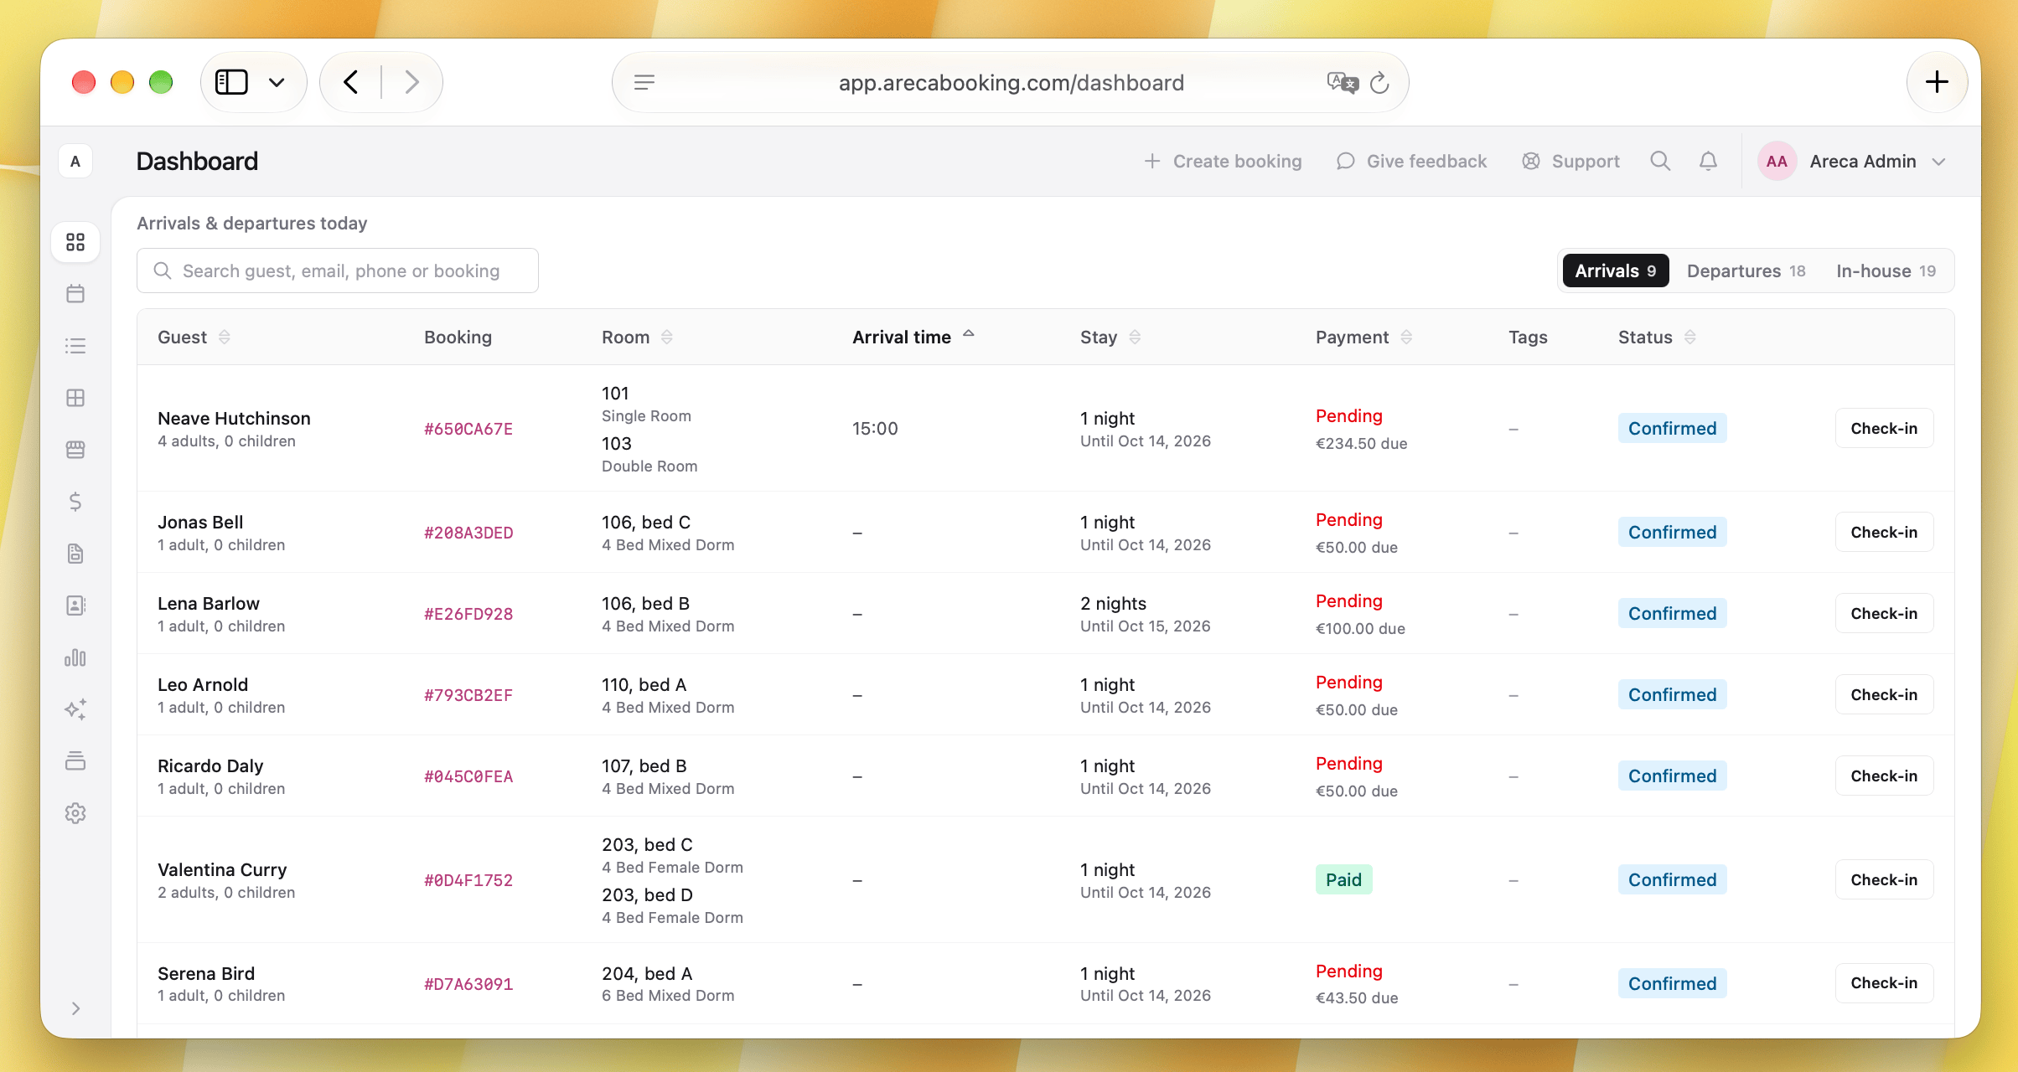Focus the guest search input field

[x=338, y=271]
